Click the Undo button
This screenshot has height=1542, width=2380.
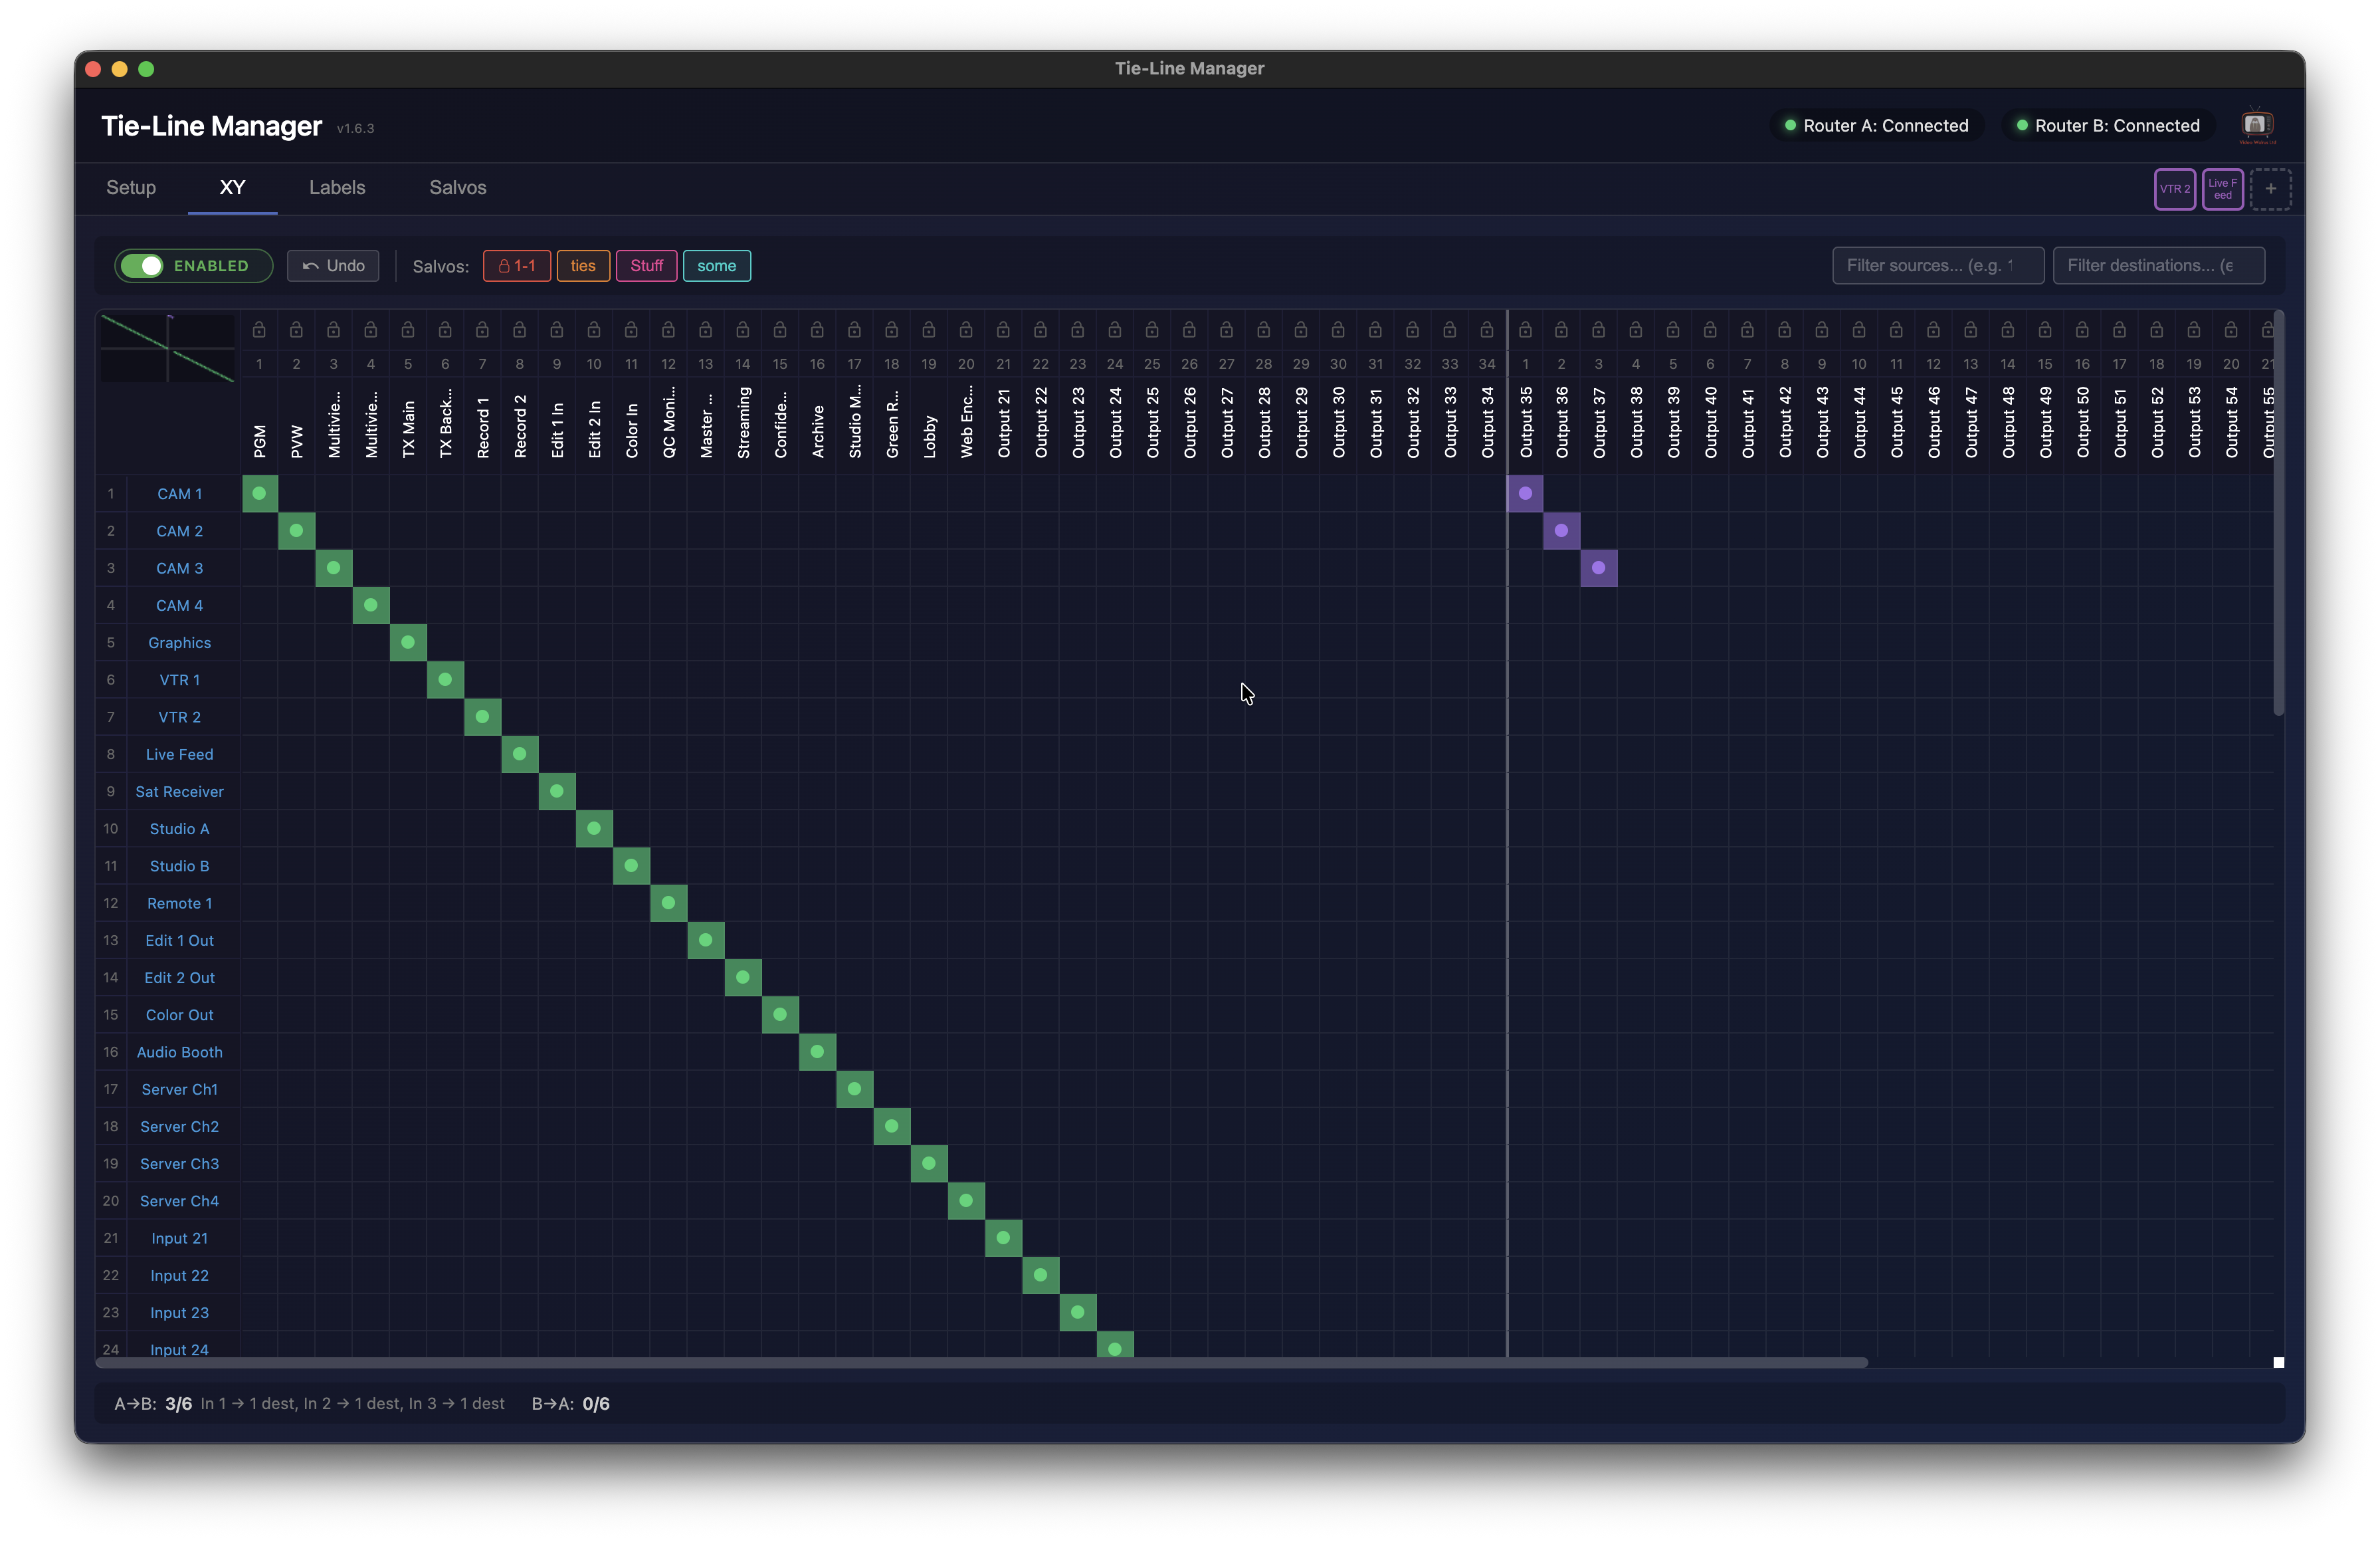pyautogui.click(x=333, y=265)
